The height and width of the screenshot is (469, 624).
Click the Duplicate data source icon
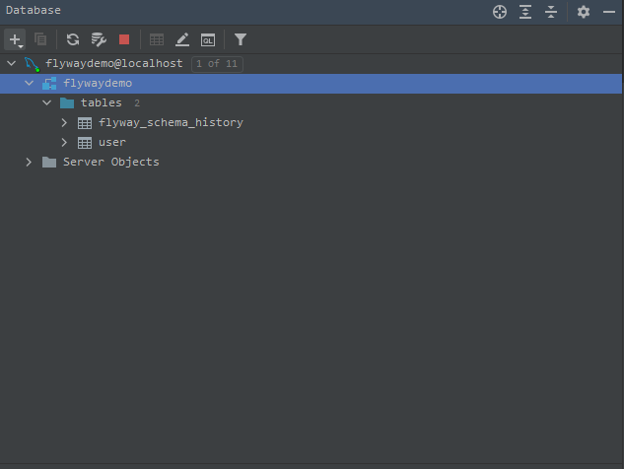click(x=40, y=39)
